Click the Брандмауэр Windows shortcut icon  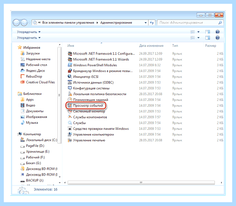point(70,71)
